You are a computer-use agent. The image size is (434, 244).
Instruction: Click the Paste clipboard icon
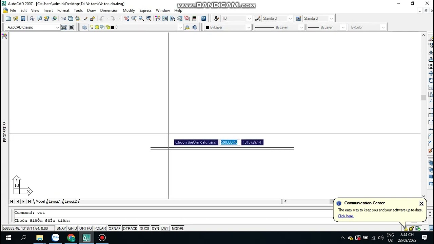coord(78,18)
